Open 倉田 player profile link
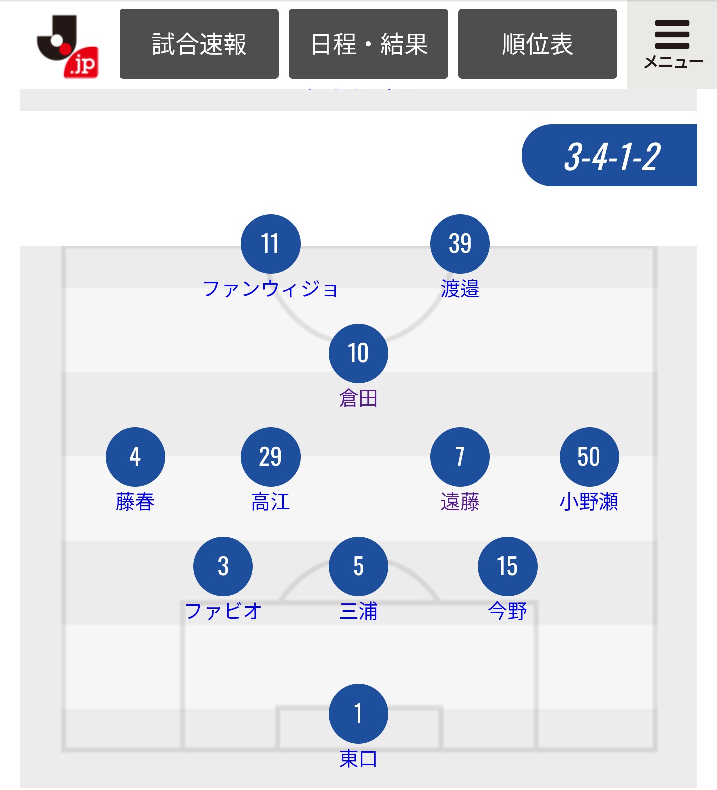This screenshot has width=717, height=790. pos(358,399)
